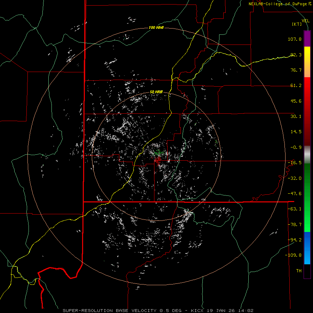Click the gray swatch between -0.9 and -16.5
This screenshot has height=313, width=313.
(x=307, y=154)
